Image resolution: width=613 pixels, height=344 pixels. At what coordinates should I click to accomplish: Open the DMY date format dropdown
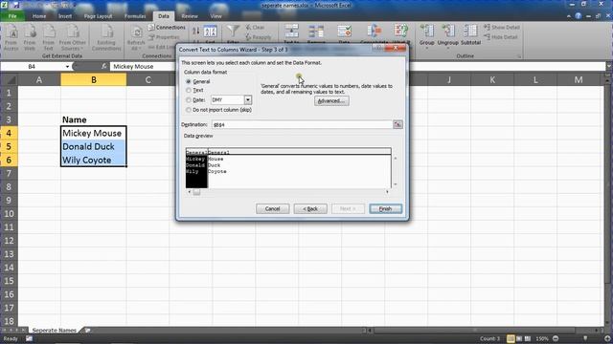tap(248, 99)
